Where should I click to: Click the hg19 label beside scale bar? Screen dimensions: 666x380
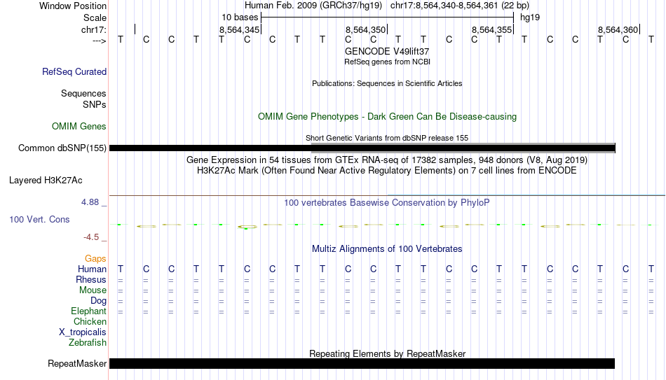coord(530,17)
